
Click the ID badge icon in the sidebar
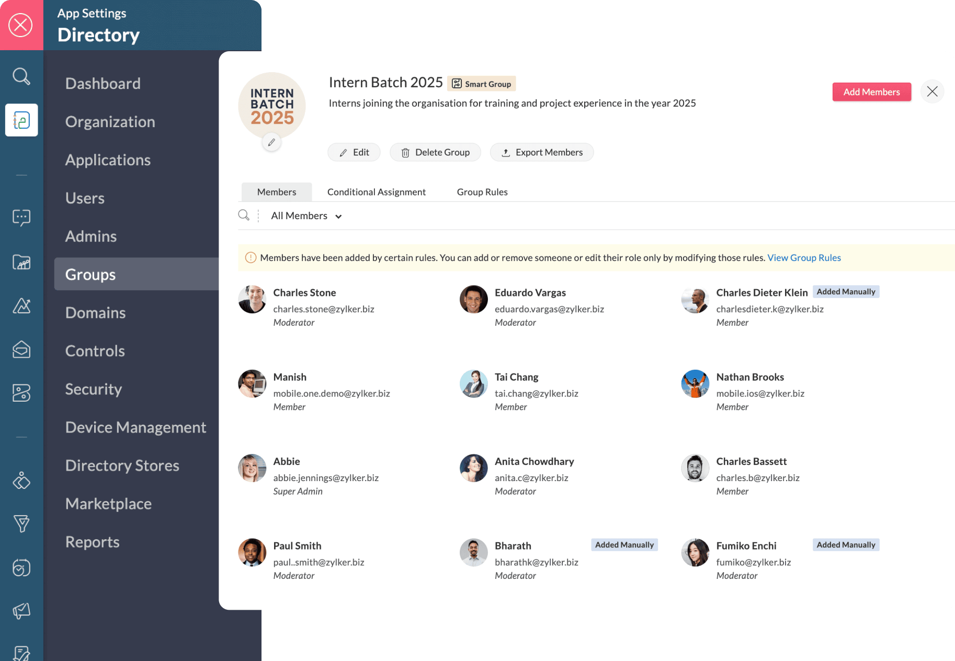point(21,393)
